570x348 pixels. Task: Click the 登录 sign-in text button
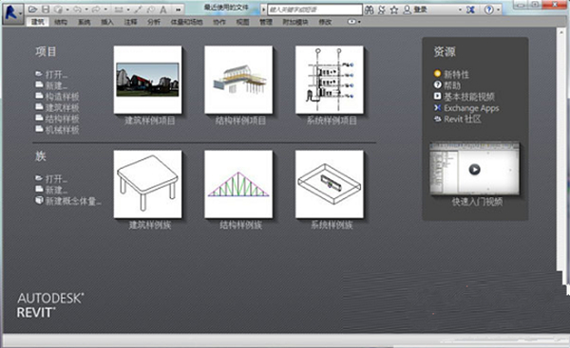420,9
